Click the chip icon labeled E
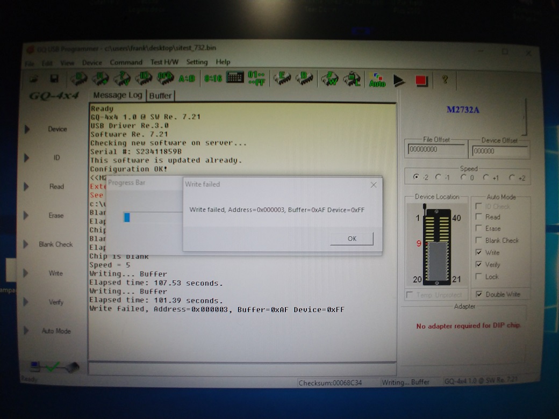 tap(281, 79)
